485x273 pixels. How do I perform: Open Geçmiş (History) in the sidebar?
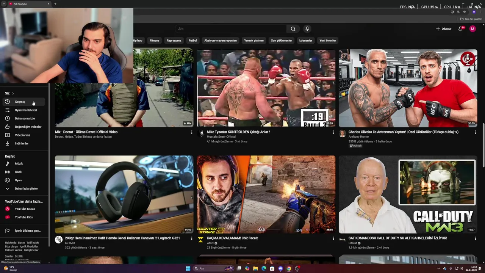tap(23, 102)
